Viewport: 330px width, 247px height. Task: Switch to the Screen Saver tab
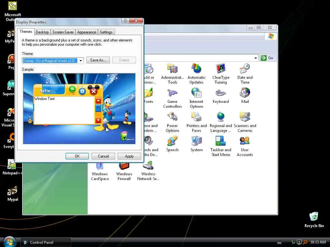pyautogui.click(x=63, y=32)
